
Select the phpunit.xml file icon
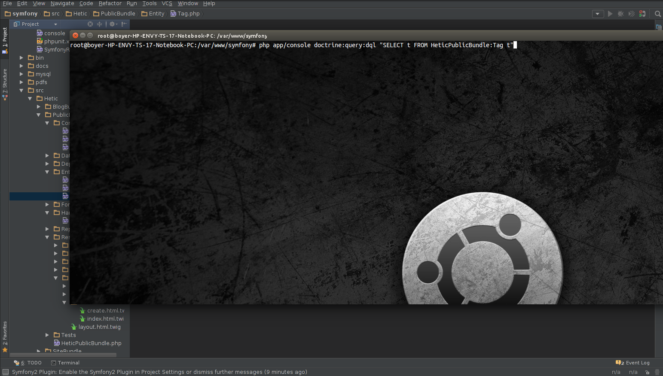(40, 41)
